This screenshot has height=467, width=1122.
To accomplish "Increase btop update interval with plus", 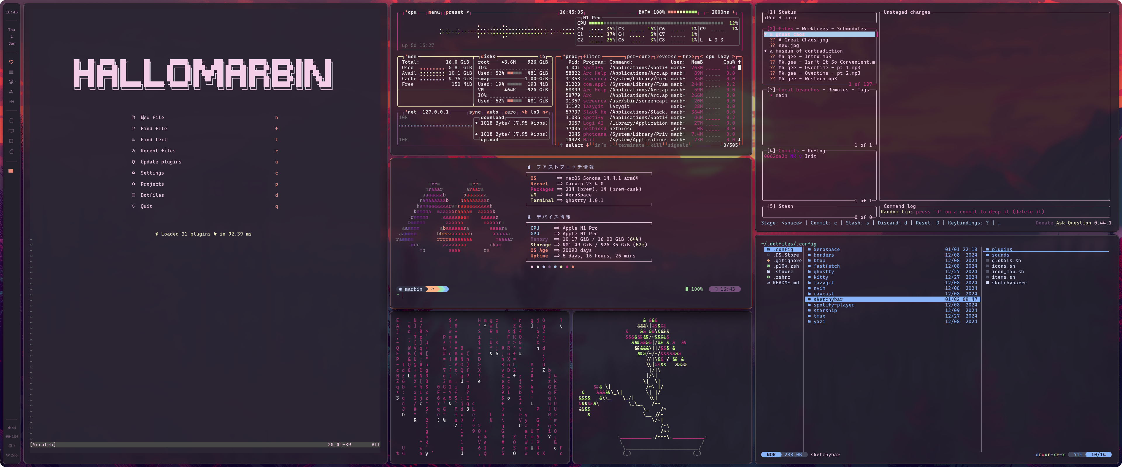I will point(733,12).
